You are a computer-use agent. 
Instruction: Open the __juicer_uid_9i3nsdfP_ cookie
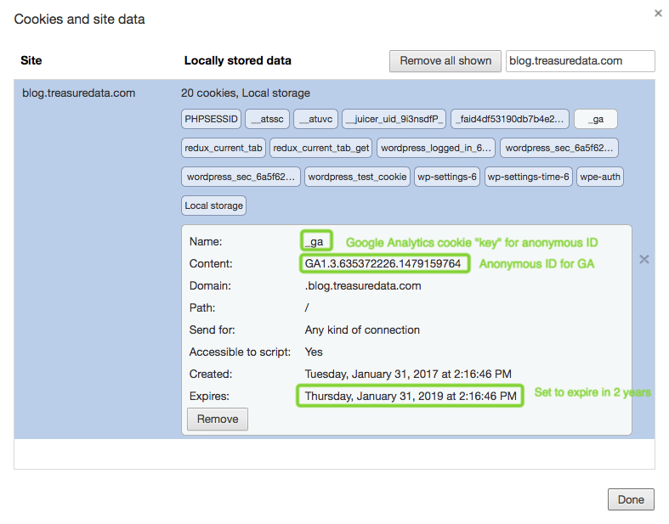click(x=394, y=119)
